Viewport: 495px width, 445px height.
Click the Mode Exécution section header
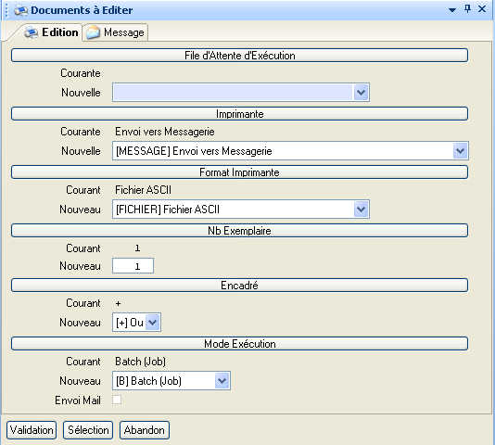point(239,344)
